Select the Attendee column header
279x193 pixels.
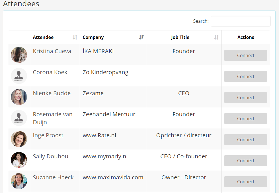pyautogui.click(x=43, y=37)
